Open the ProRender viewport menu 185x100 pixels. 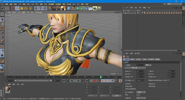[39, 12]
